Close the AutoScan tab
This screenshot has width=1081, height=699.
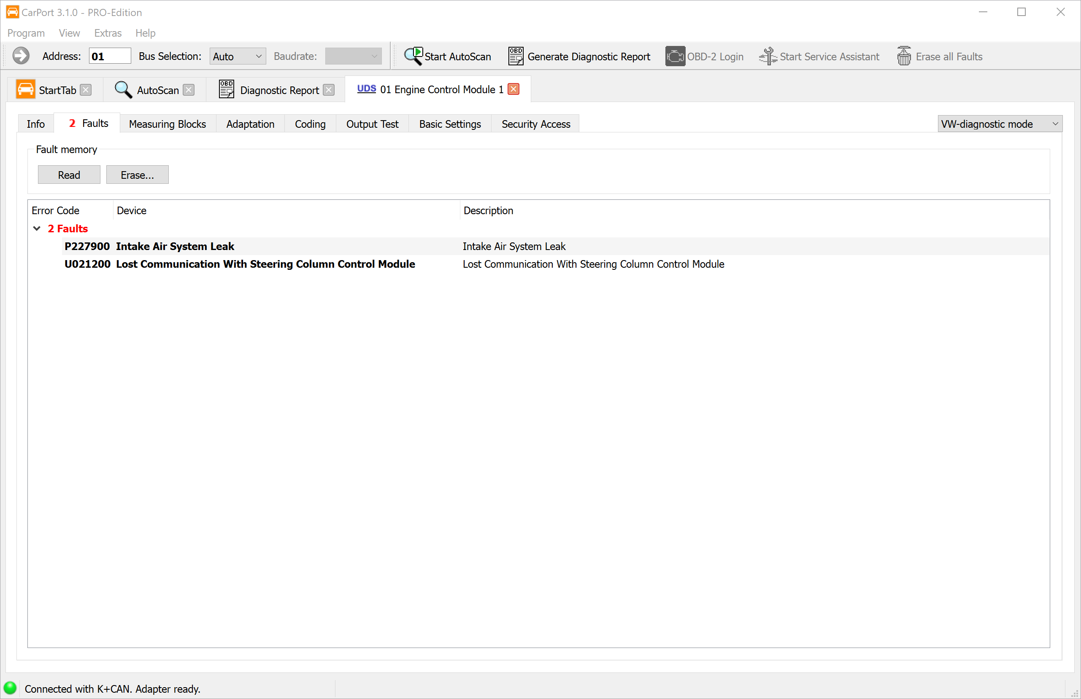pyautogui.click(x=189, y=90)
